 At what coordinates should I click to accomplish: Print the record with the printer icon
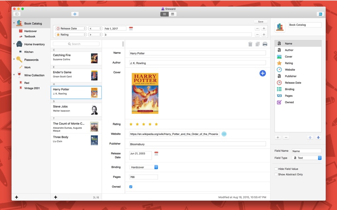click(x=265, y=44)
